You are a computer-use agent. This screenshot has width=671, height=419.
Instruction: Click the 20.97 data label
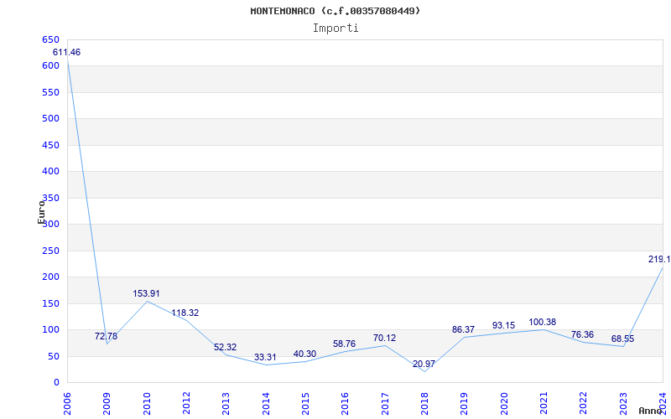point(424,364)
